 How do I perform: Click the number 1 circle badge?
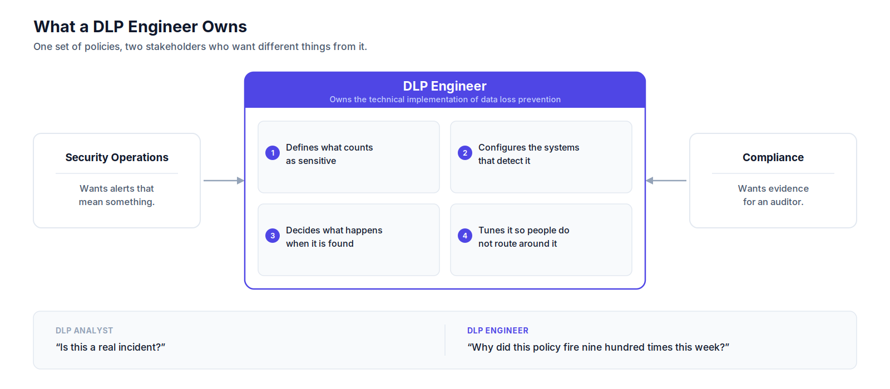point(273,153)
